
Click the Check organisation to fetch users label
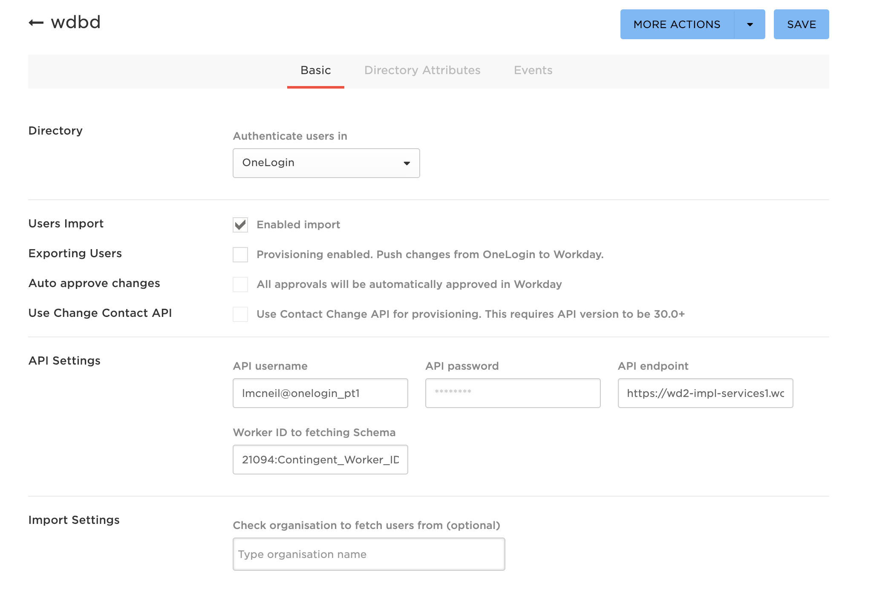pos(366,525)
